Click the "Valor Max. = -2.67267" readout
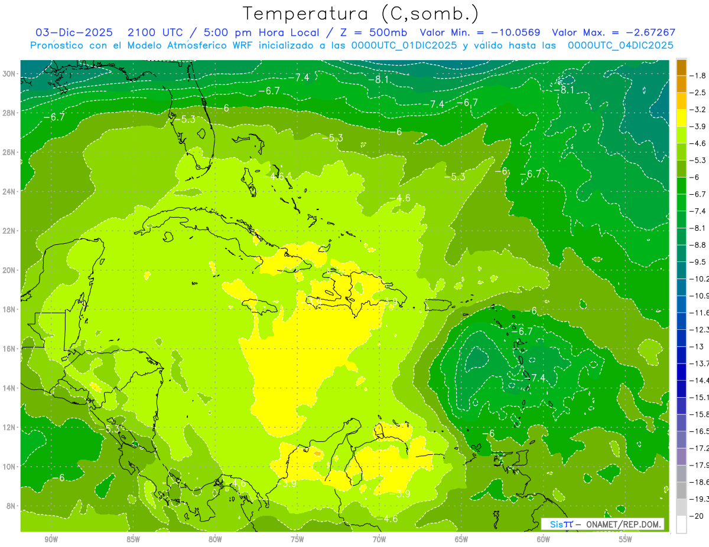Screen dimensions: 709x547 [x=613, y=32]
